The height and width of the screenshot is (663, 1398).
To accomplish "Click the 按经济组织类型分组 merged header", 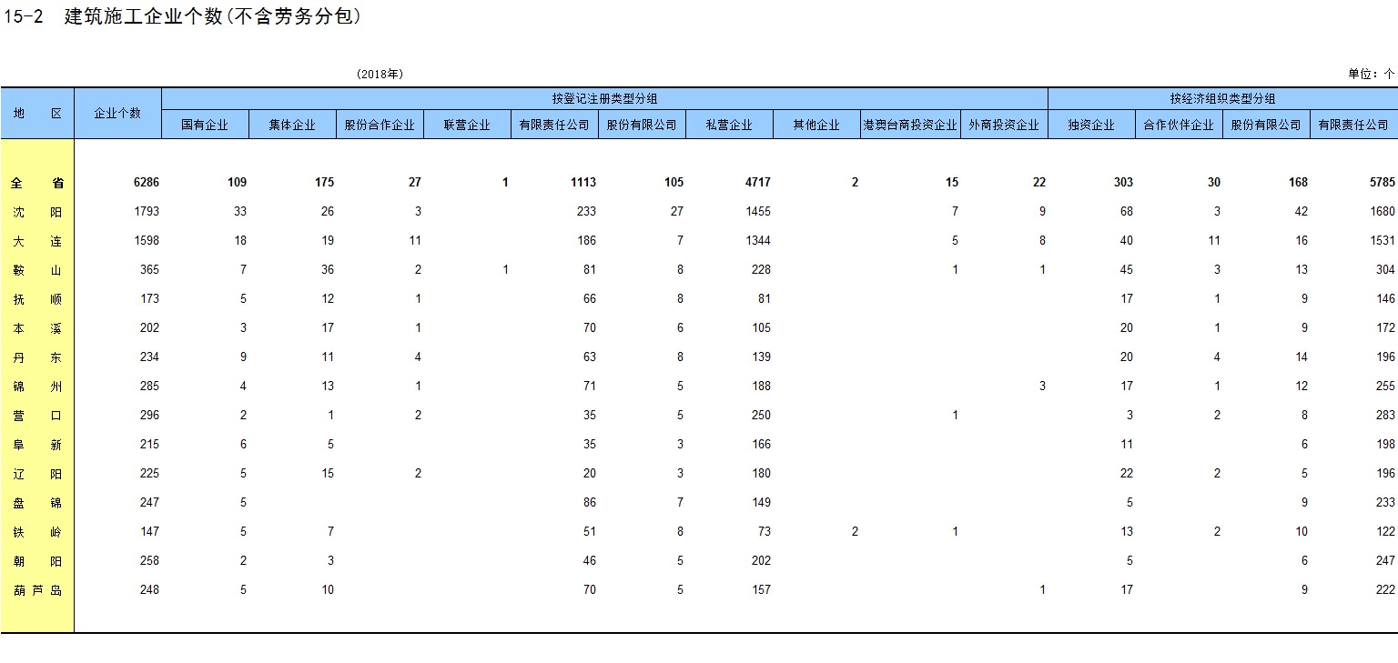I will pos(1222,99).
